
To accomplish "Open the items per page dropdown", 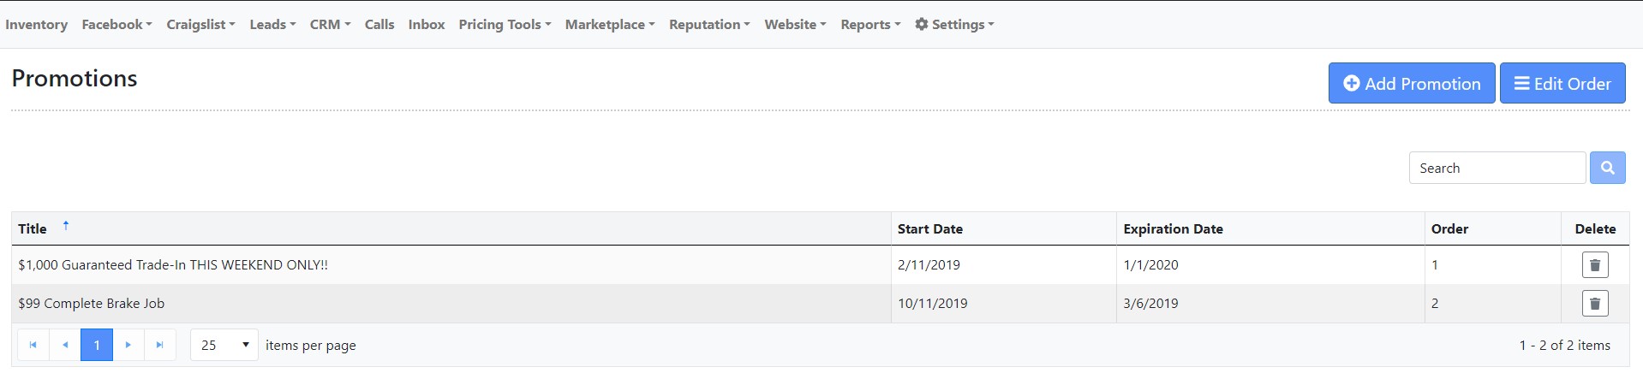I will (x=224, y=346).
